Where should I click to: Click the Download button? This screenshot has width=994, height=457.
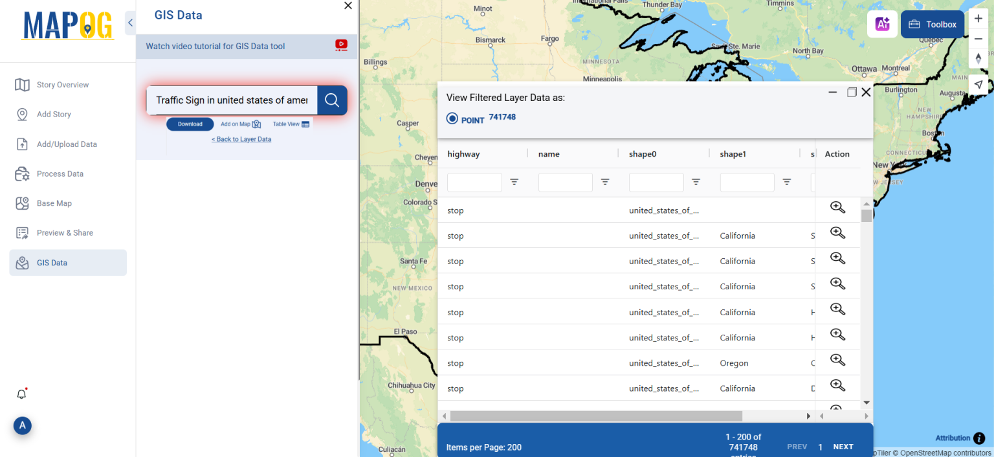coord(190,124)
